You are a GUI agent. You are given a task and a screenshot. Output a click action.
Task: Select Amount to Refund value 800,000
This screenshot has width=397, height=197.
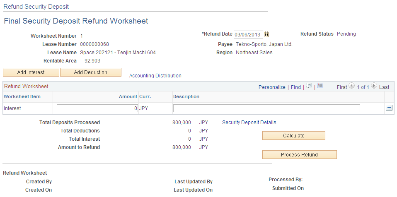[x=182, y=147]
